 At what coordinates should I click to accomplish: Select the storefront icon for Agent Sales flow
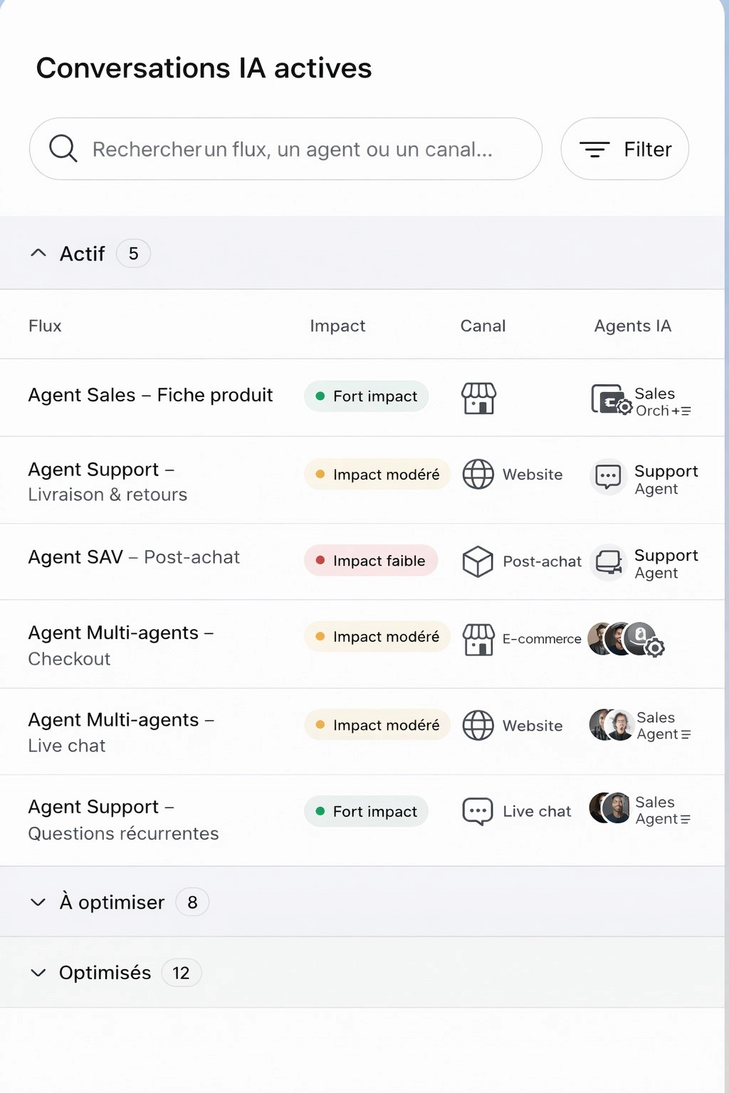pyautogui.click(x=478, y=398)
